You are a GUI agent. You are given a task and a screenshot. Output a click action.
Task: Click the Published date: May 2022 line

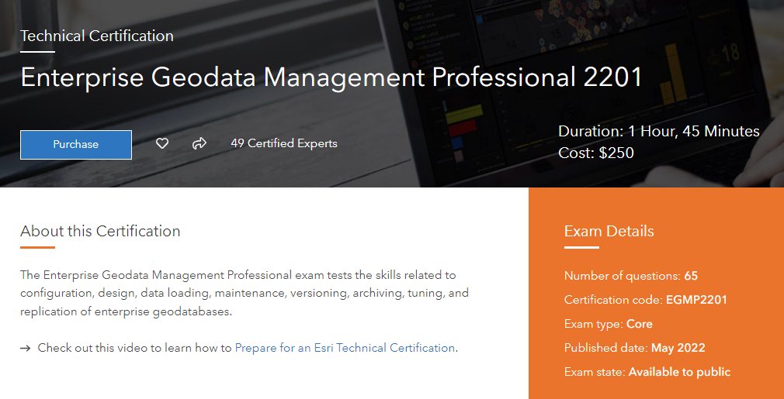point(634,348)
